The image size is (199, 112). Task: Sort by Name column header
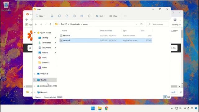[64, 30]
